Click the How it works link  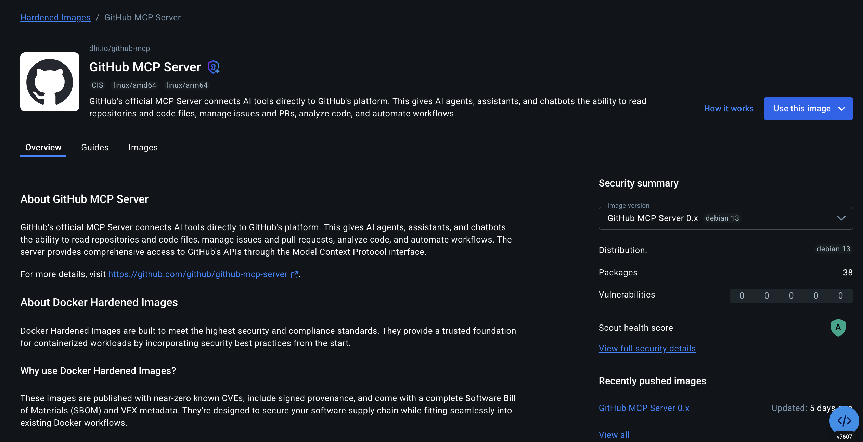[729, 109]
